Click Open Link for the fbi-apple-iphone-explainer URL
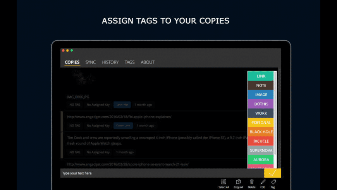The image size is (337, 190). (x=123, y=126)
